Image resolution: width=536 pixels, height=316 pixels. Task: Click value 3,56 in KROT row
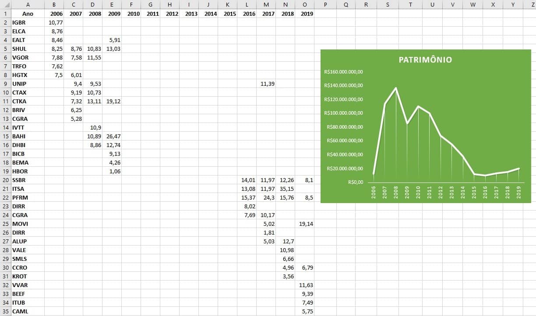285,276
